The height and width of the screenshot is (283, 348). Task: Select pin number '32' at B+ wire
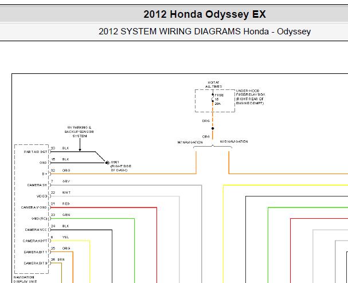tap(53, 171)
